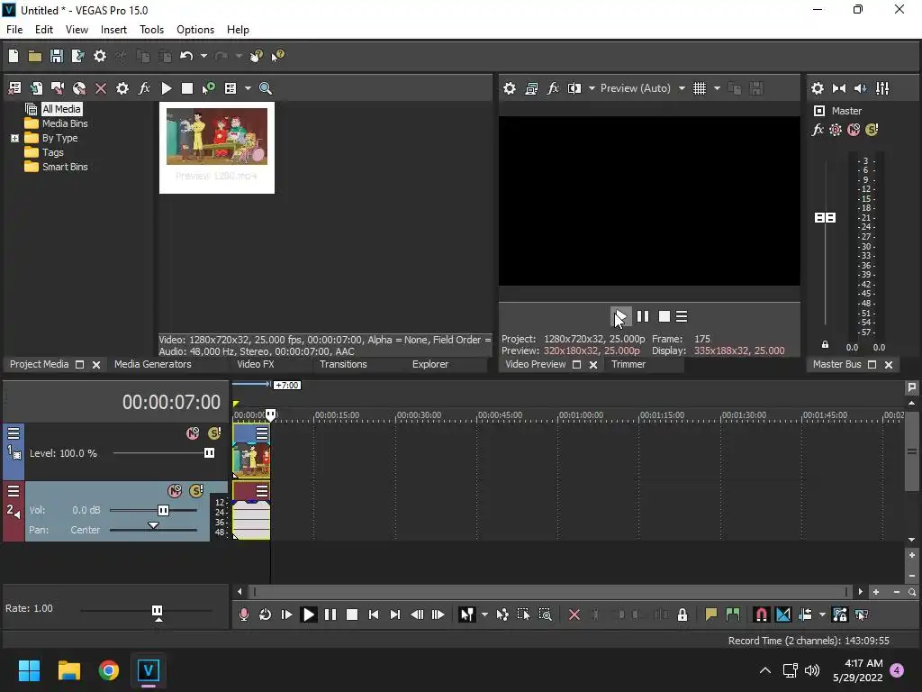Viewport: 922px width, 692px height.
Task: Switch to the Trimmer tab
Action: [628, 364]
